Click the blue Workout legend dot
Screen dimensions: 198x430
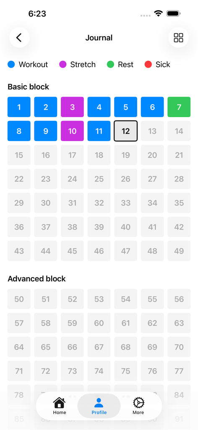[11, 64]
